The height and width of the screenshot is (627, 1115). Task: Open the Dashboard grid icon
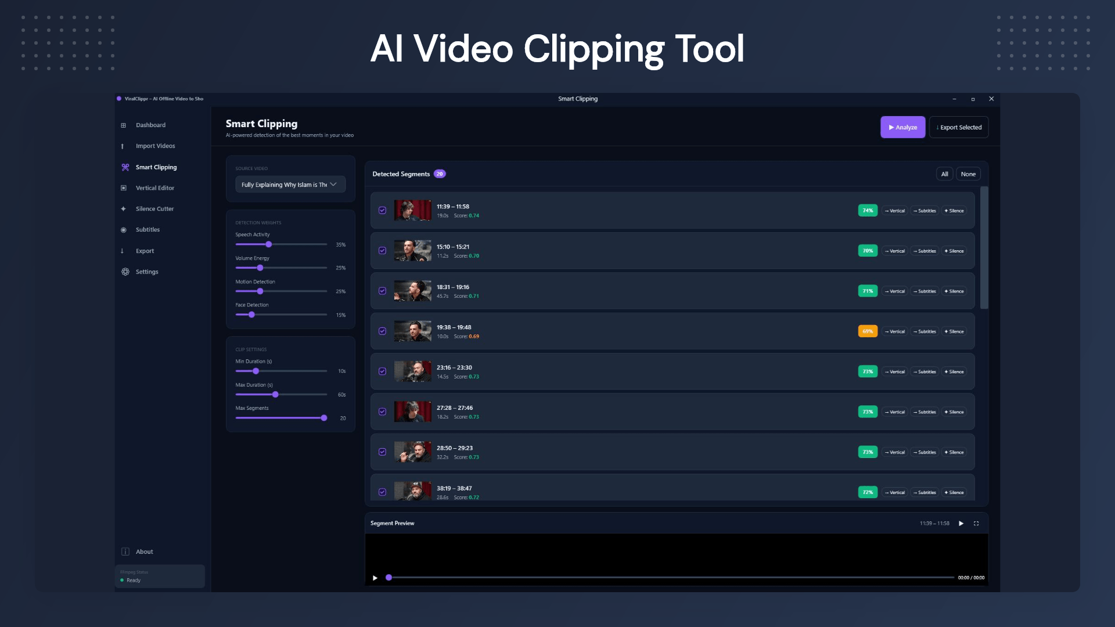pos(123,125)
